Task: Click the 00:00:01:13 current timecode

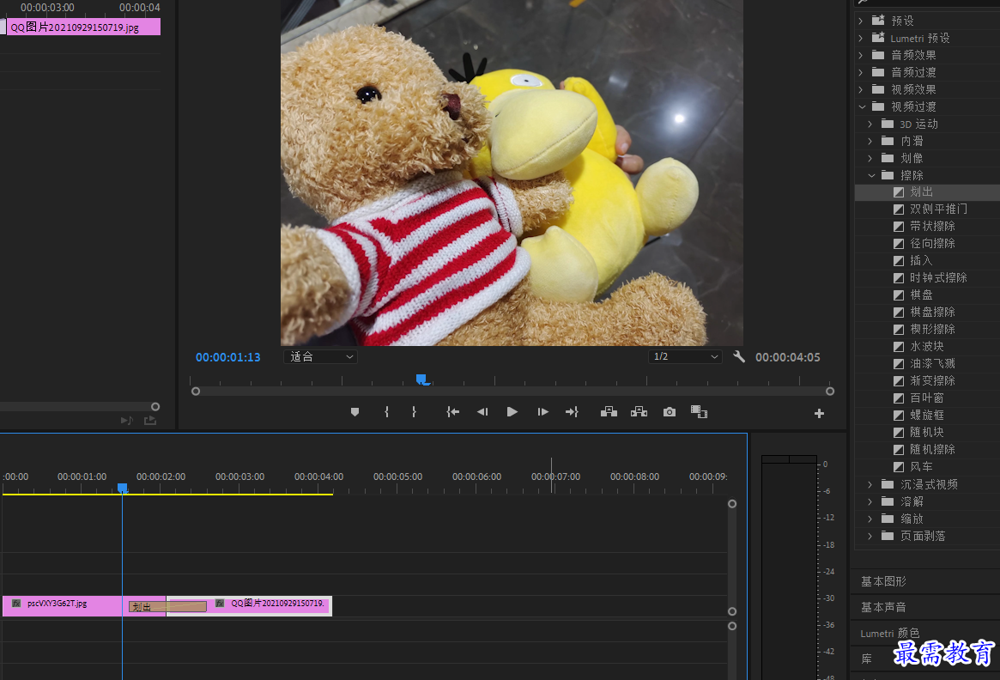Action: (227, 357)
